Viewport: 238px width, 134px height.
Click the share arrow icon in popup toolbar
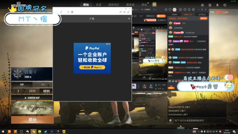[x=120, y=12]
